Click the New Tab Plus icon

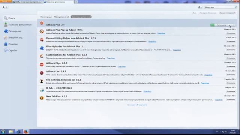42,98
